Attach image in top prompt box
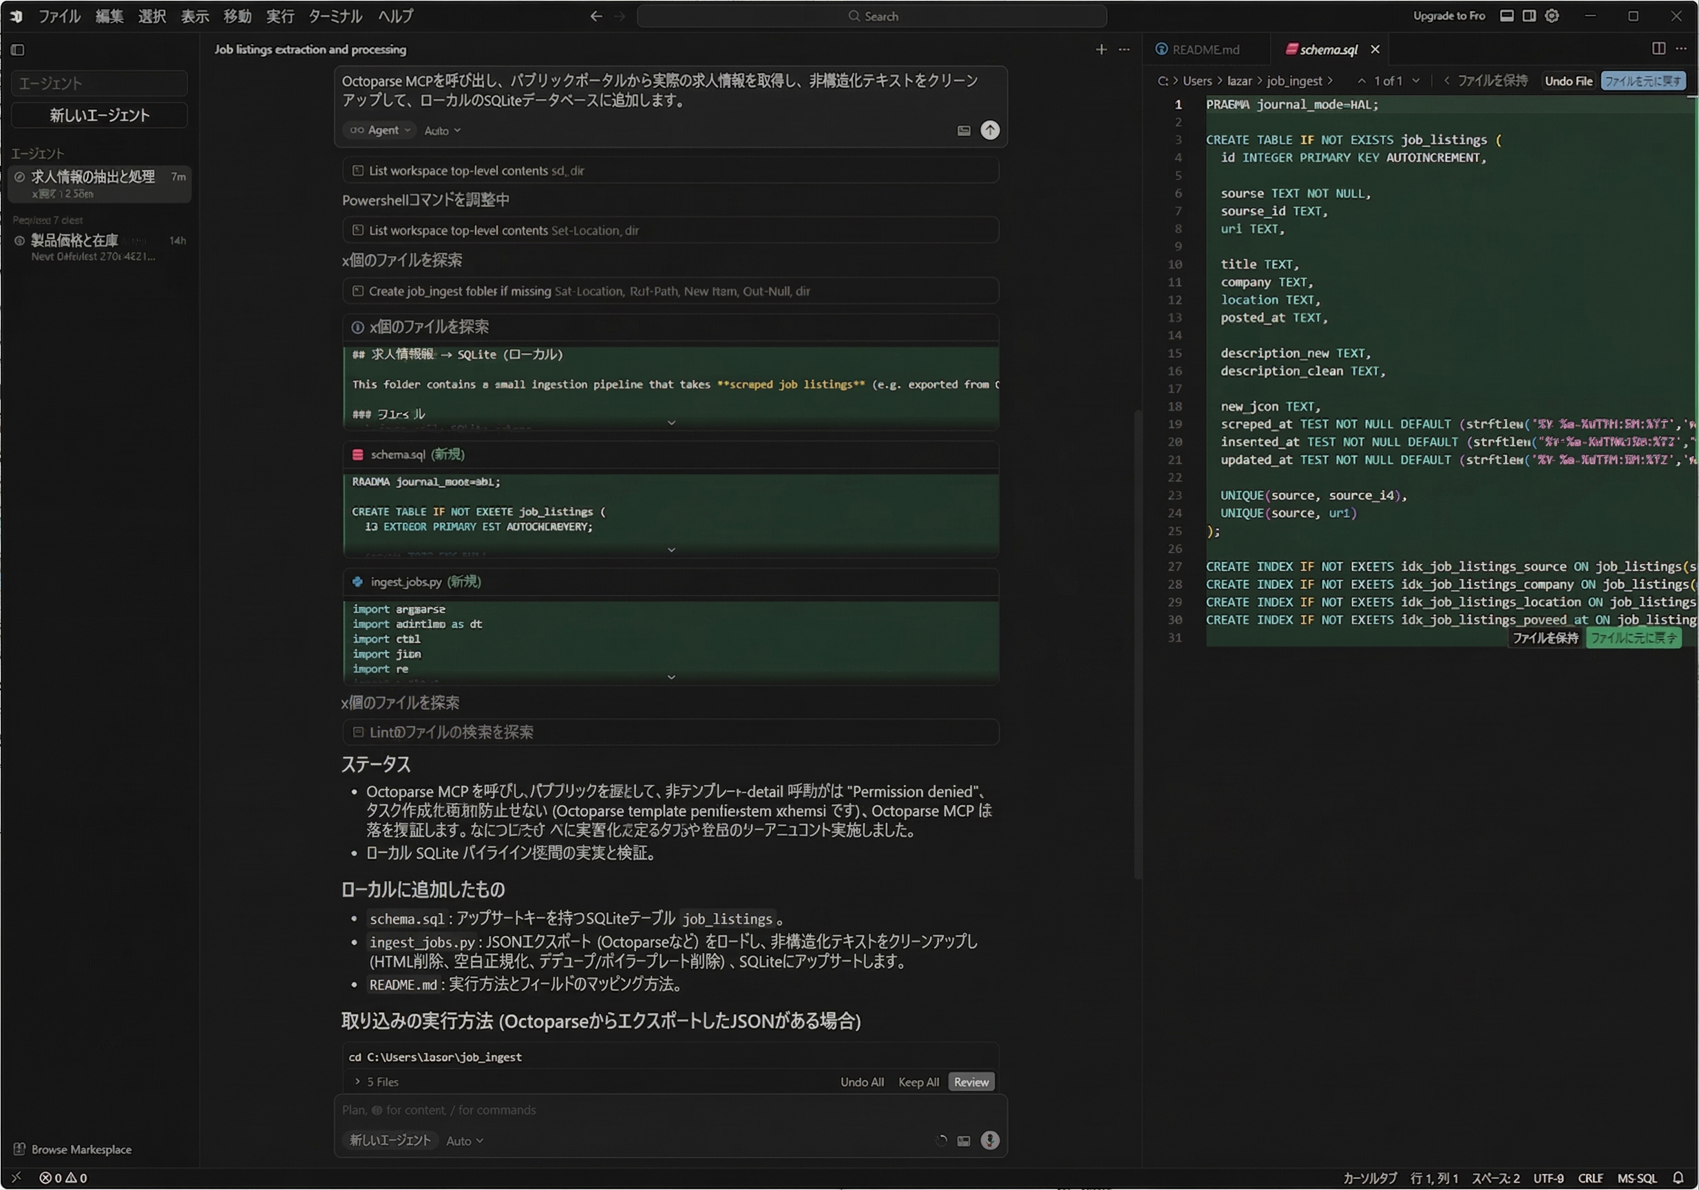Screen dimensions: 1699x1190 click(964, 130)
